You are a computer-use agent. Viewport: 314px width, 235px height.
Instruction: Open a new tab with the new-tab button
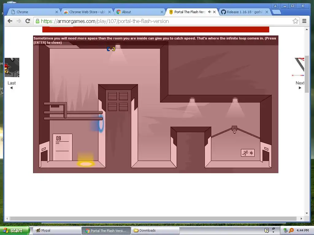[277, 12]
